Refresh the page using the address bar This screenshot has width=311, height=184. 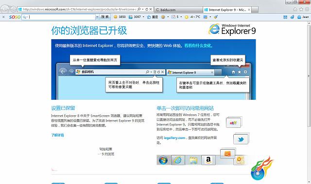pos(147,9)
